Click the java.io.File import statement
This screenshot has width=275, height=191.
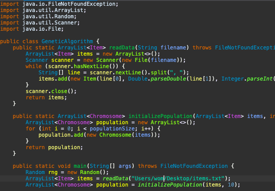click(x=32, y=29)
